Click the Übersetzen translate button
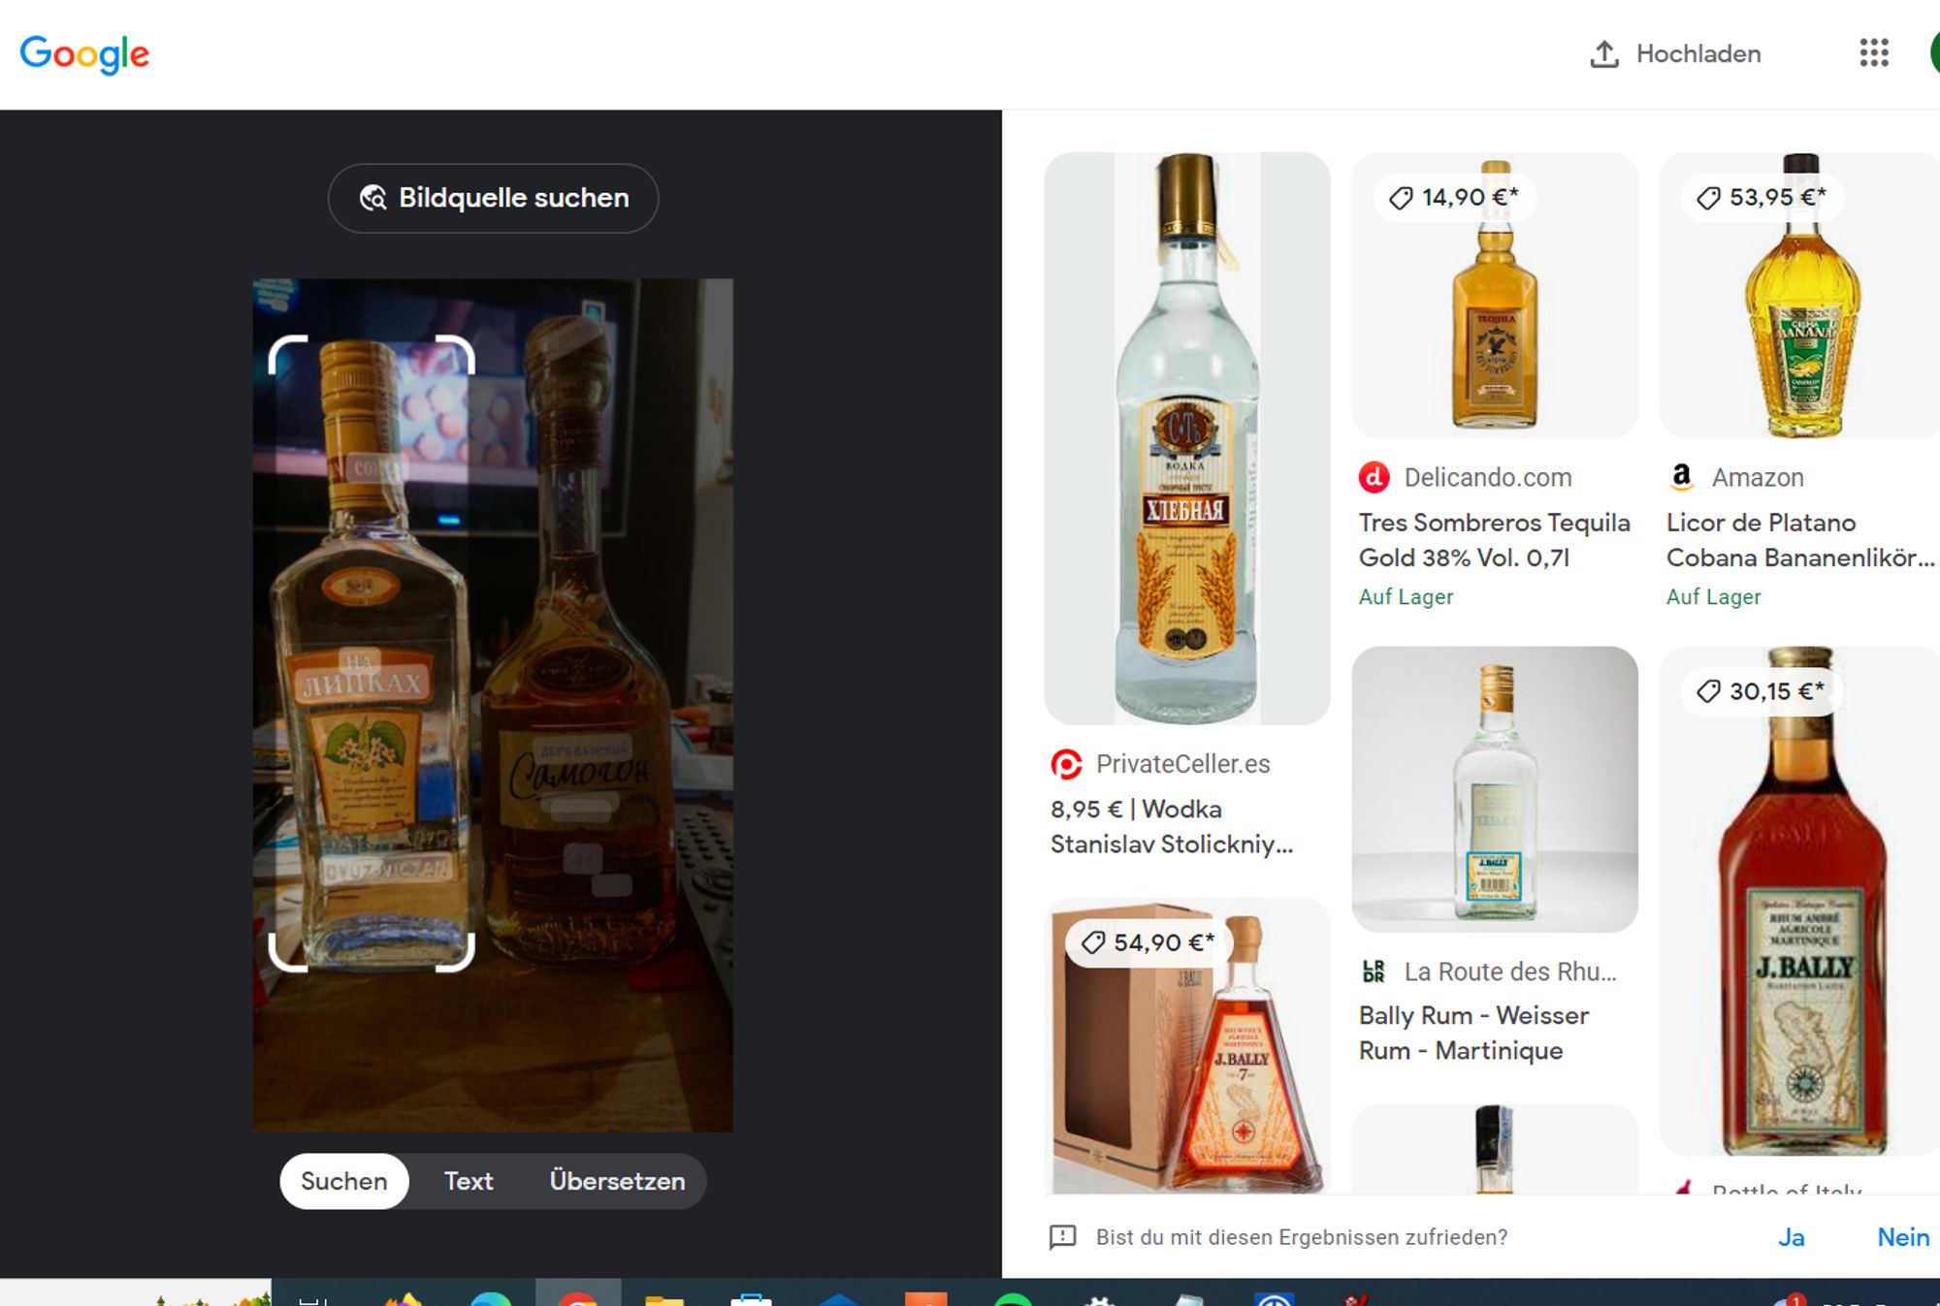Viewport: 1940px width, 1306px height. tap(617, 1181)
